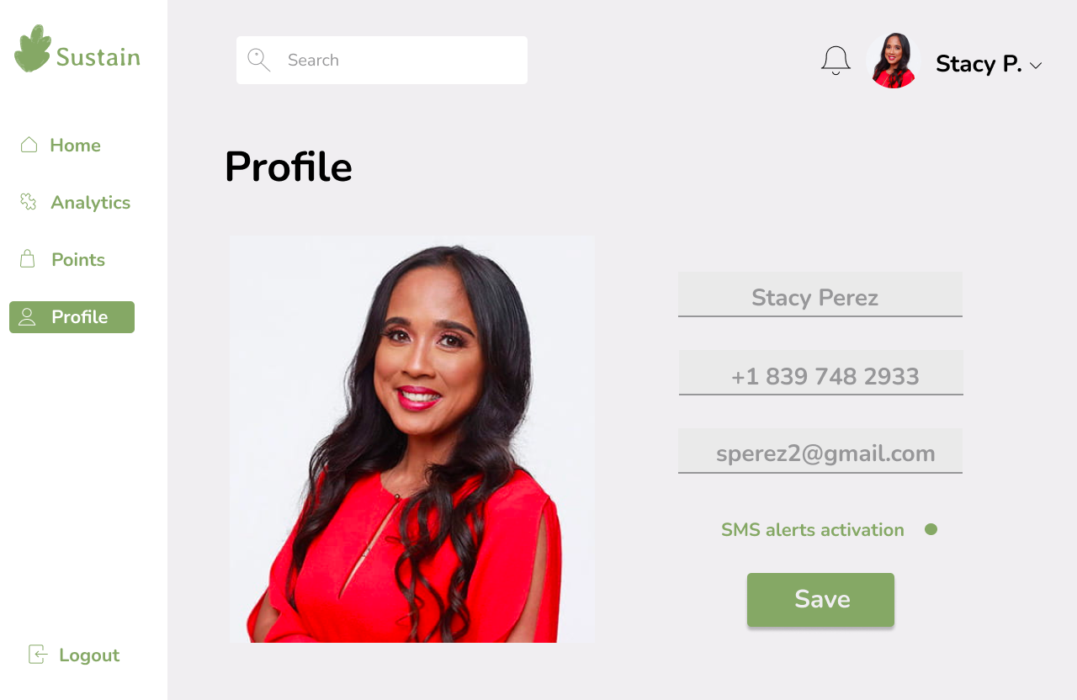Click the shopping bag icon beside Points

tap(28, 258)
